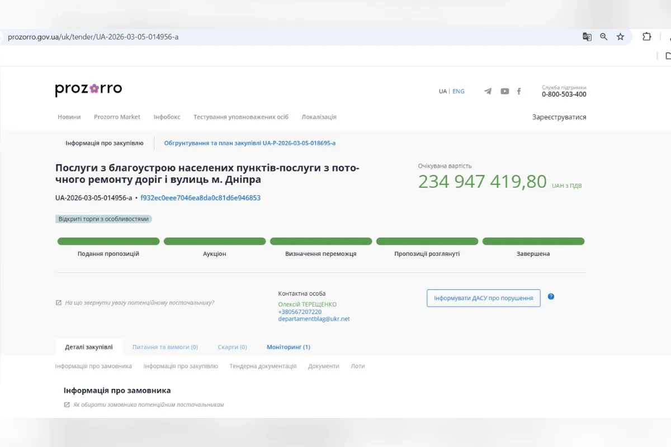The image size is (671, 447).
Task: Switch interface language to ENG
Action: click(x=459, y=91)
